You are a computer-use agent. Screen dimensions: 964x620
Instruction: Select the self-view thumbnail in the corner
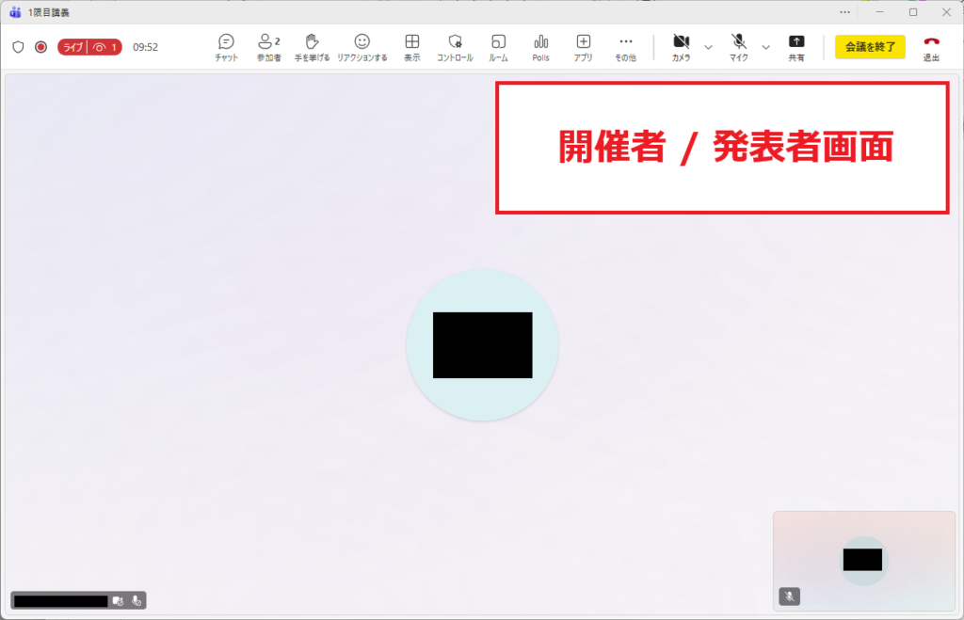[863, 560]
